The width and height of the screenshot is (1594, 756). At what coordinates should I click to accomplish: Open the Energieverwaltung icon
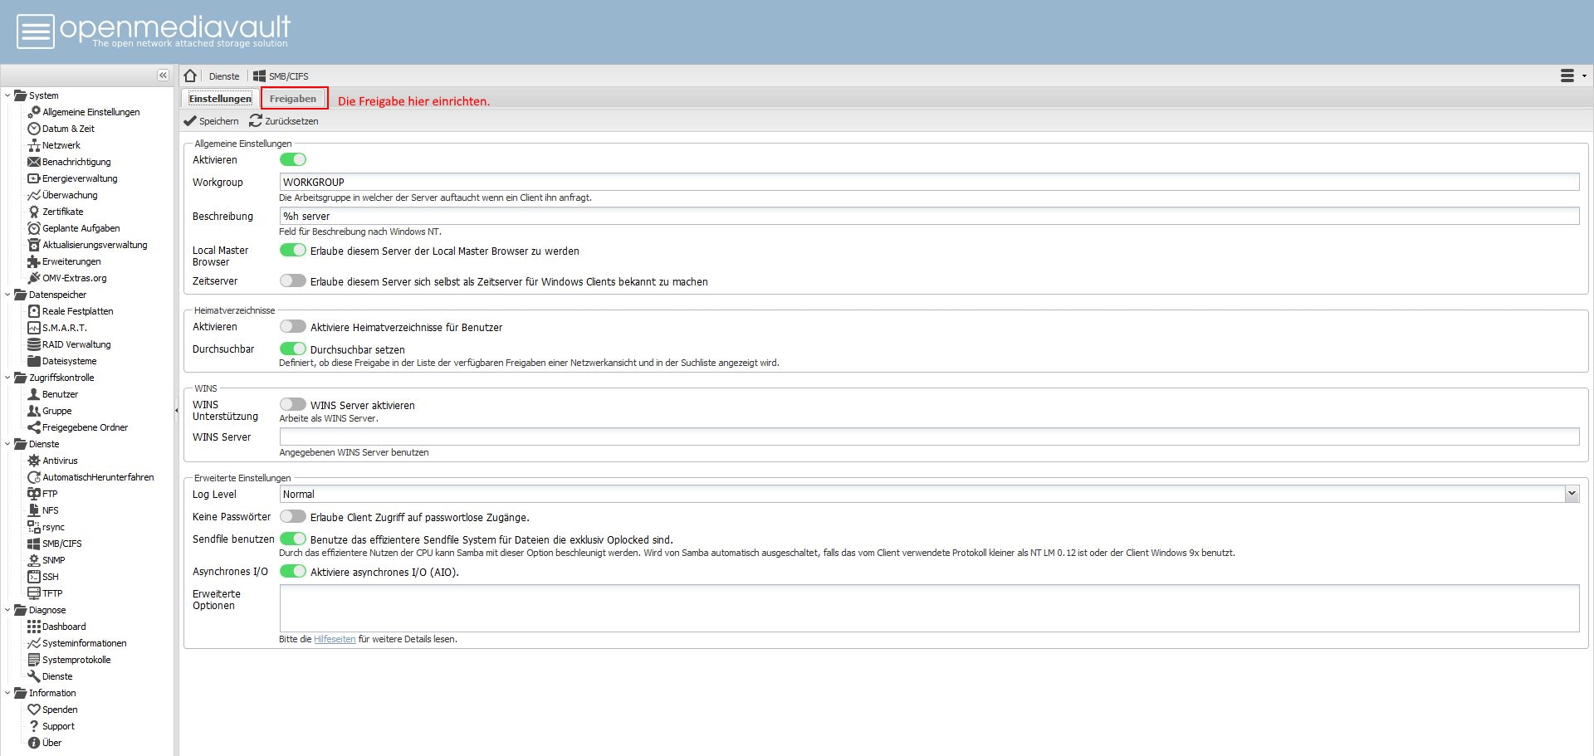pos(34,178)
